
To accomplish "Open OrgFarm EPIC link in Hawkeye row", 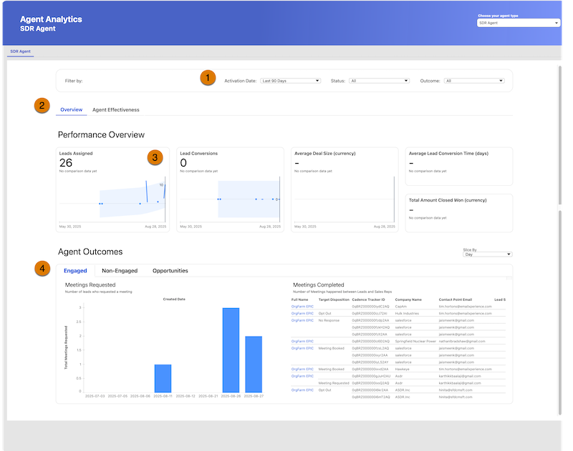I will [302, 369].
